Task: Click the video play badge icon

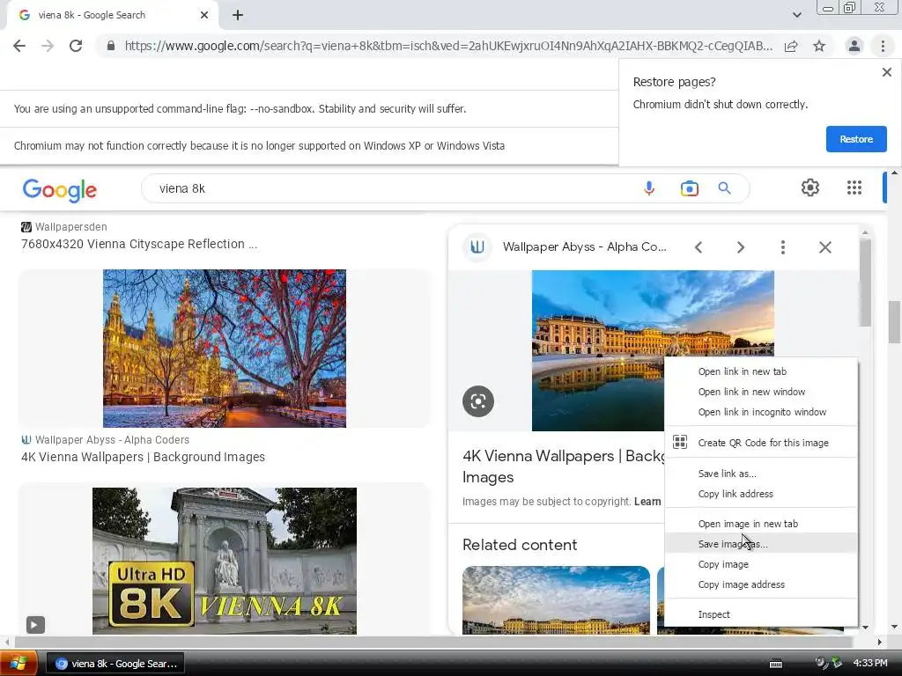Action: point(35,625)
